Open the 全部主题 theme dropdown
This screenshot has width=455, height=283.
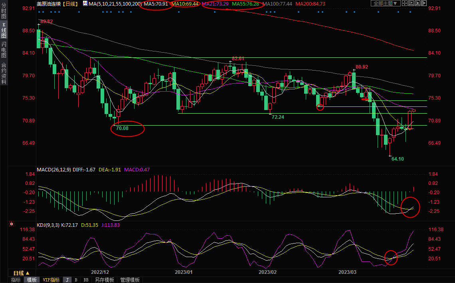(x=386, y=4)
